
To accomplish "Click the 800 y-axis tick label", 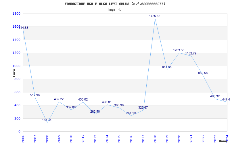I will coord(17,79).
